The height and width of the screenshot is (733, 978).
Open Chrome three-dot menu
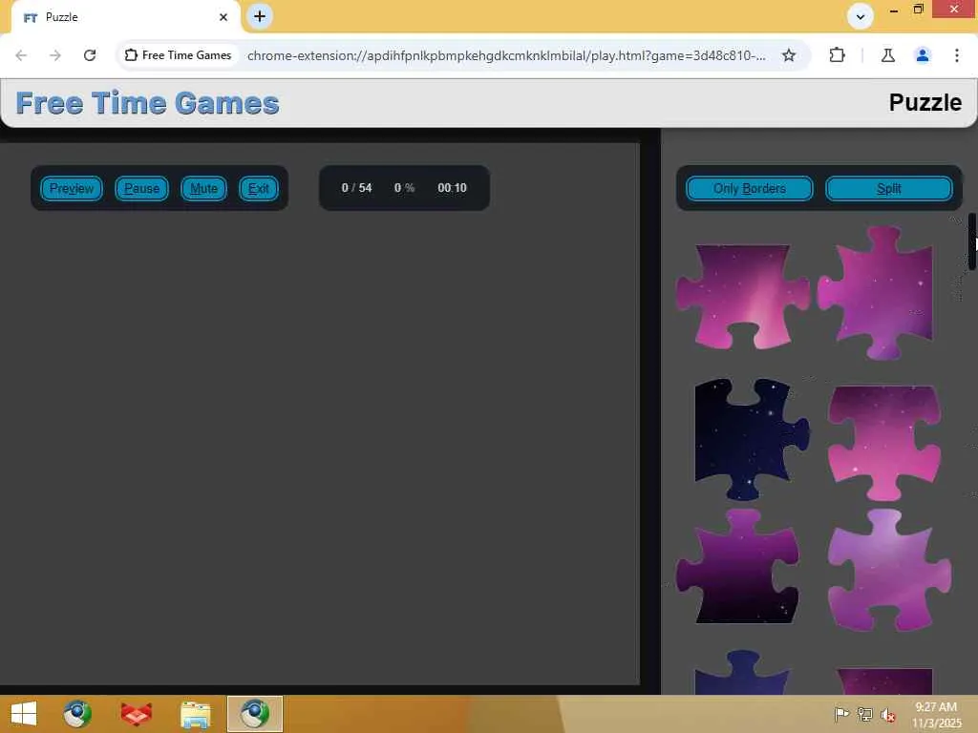(x=957, y=55)
